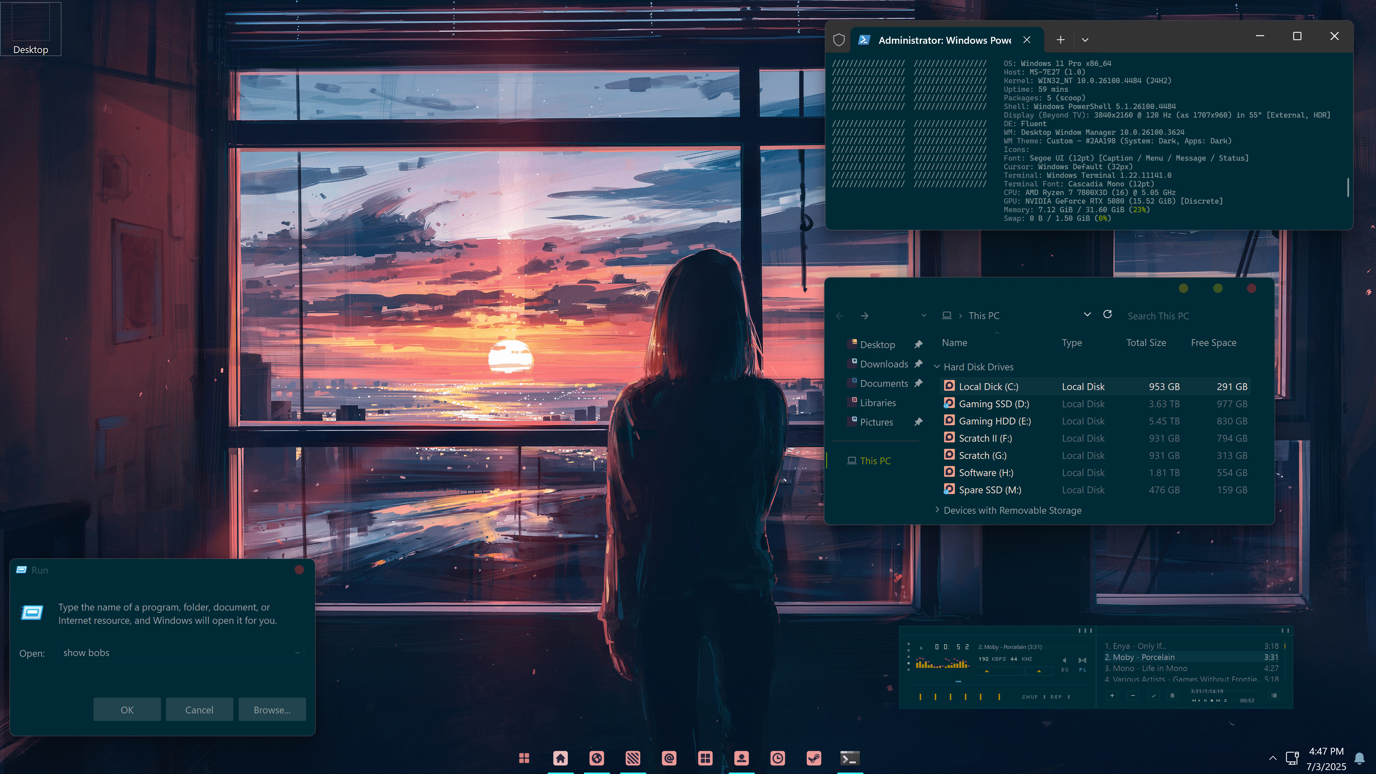Sort drives by Free Space column header
The width and height of the screenshot is (1376, 774).
(x=1213, y=342)
